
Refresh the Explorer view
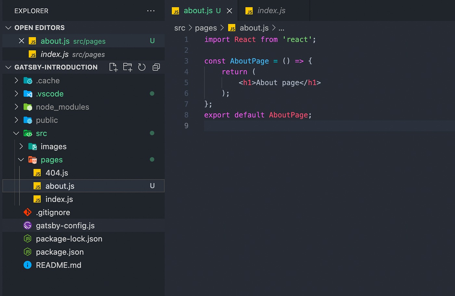pos(142,67)
